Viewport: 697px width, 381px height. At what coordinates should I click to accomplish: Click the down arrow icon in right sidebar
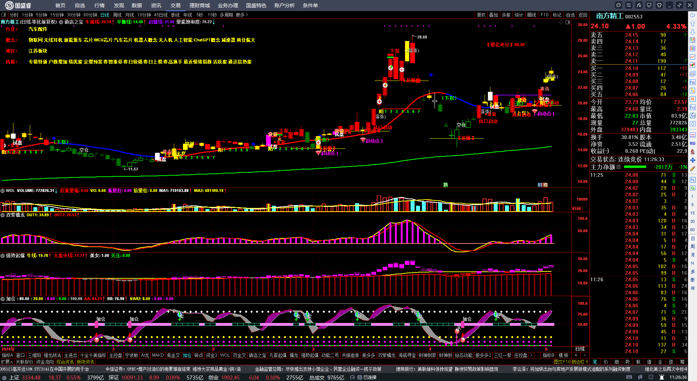(693, 32)
